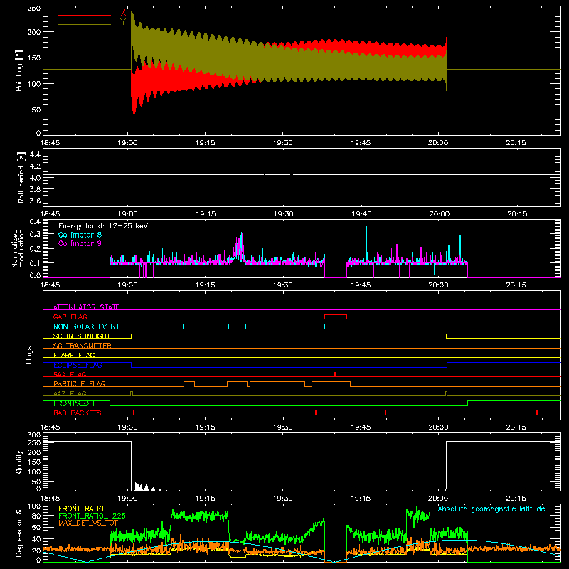Click the 3.6 tick on Roll period axis
Image resolution: width=569 pixels, height=569 pixels.
35,201
